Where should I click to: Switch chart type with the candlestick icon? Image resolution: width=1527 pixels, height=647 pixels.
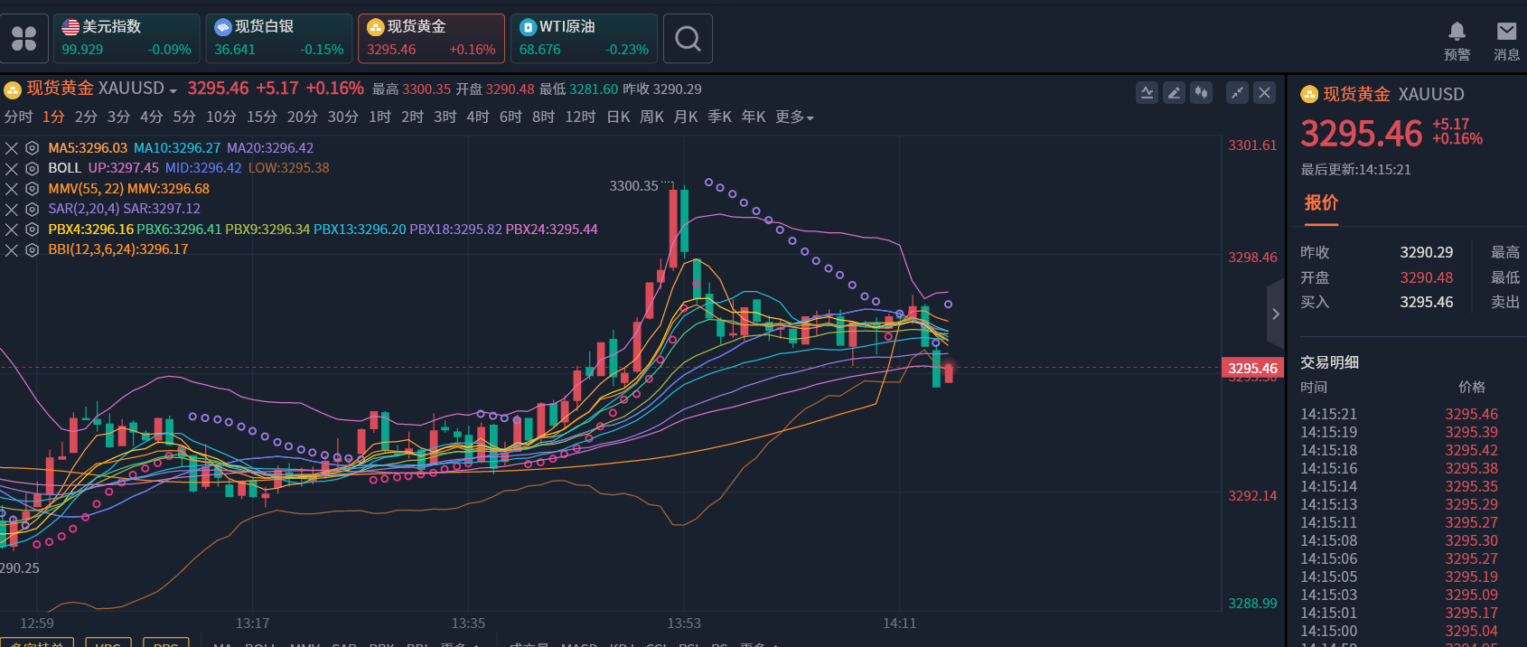pos(1201,92)
